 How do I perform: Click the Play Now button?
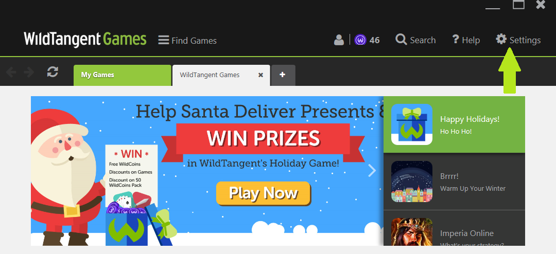pos(263,193)
